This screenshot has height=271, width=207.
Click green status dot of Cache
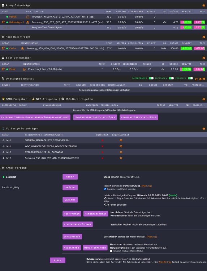tap(7, 48)
